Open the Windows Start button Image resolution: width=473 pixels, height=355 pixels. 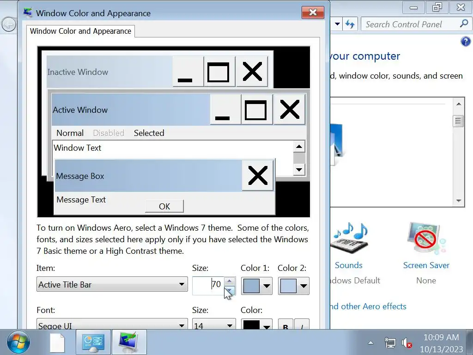point(18,343)
